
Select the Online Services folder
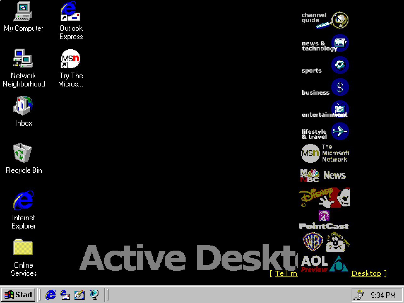tap(23, 257)
